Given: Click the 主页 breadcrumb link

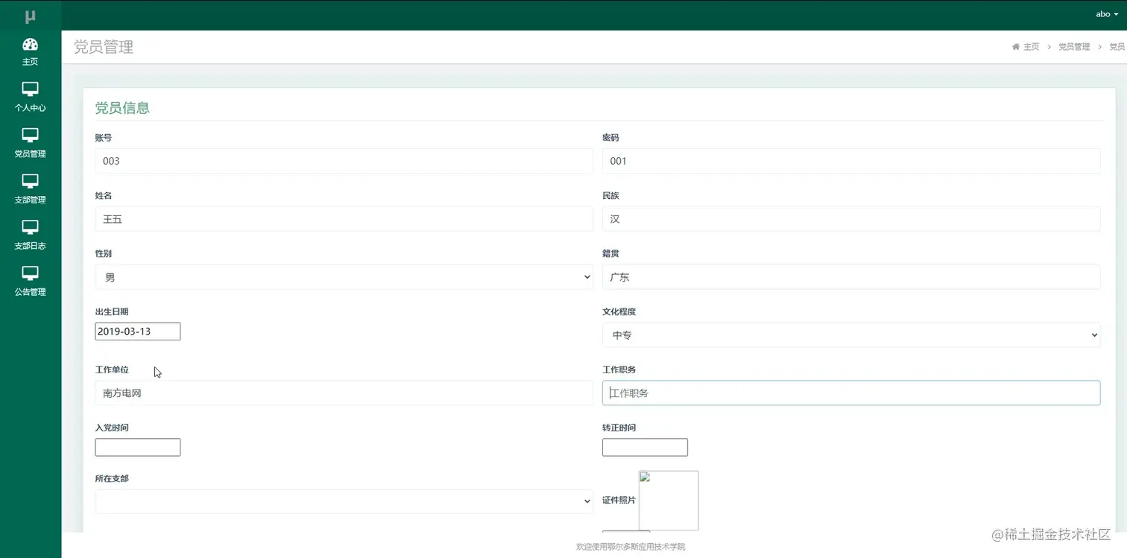Looking at the screenshot, I should click(1031, 47).
